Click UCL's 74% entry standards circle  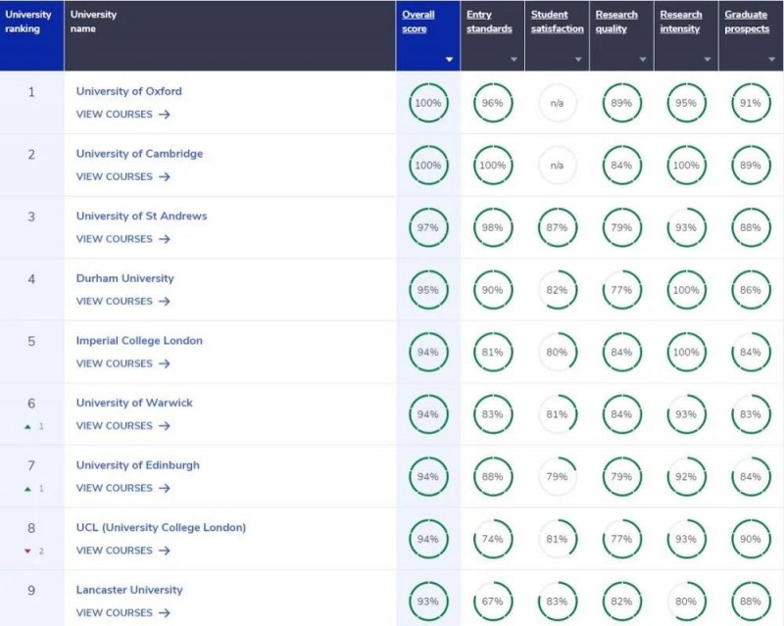tap(493, 539)
